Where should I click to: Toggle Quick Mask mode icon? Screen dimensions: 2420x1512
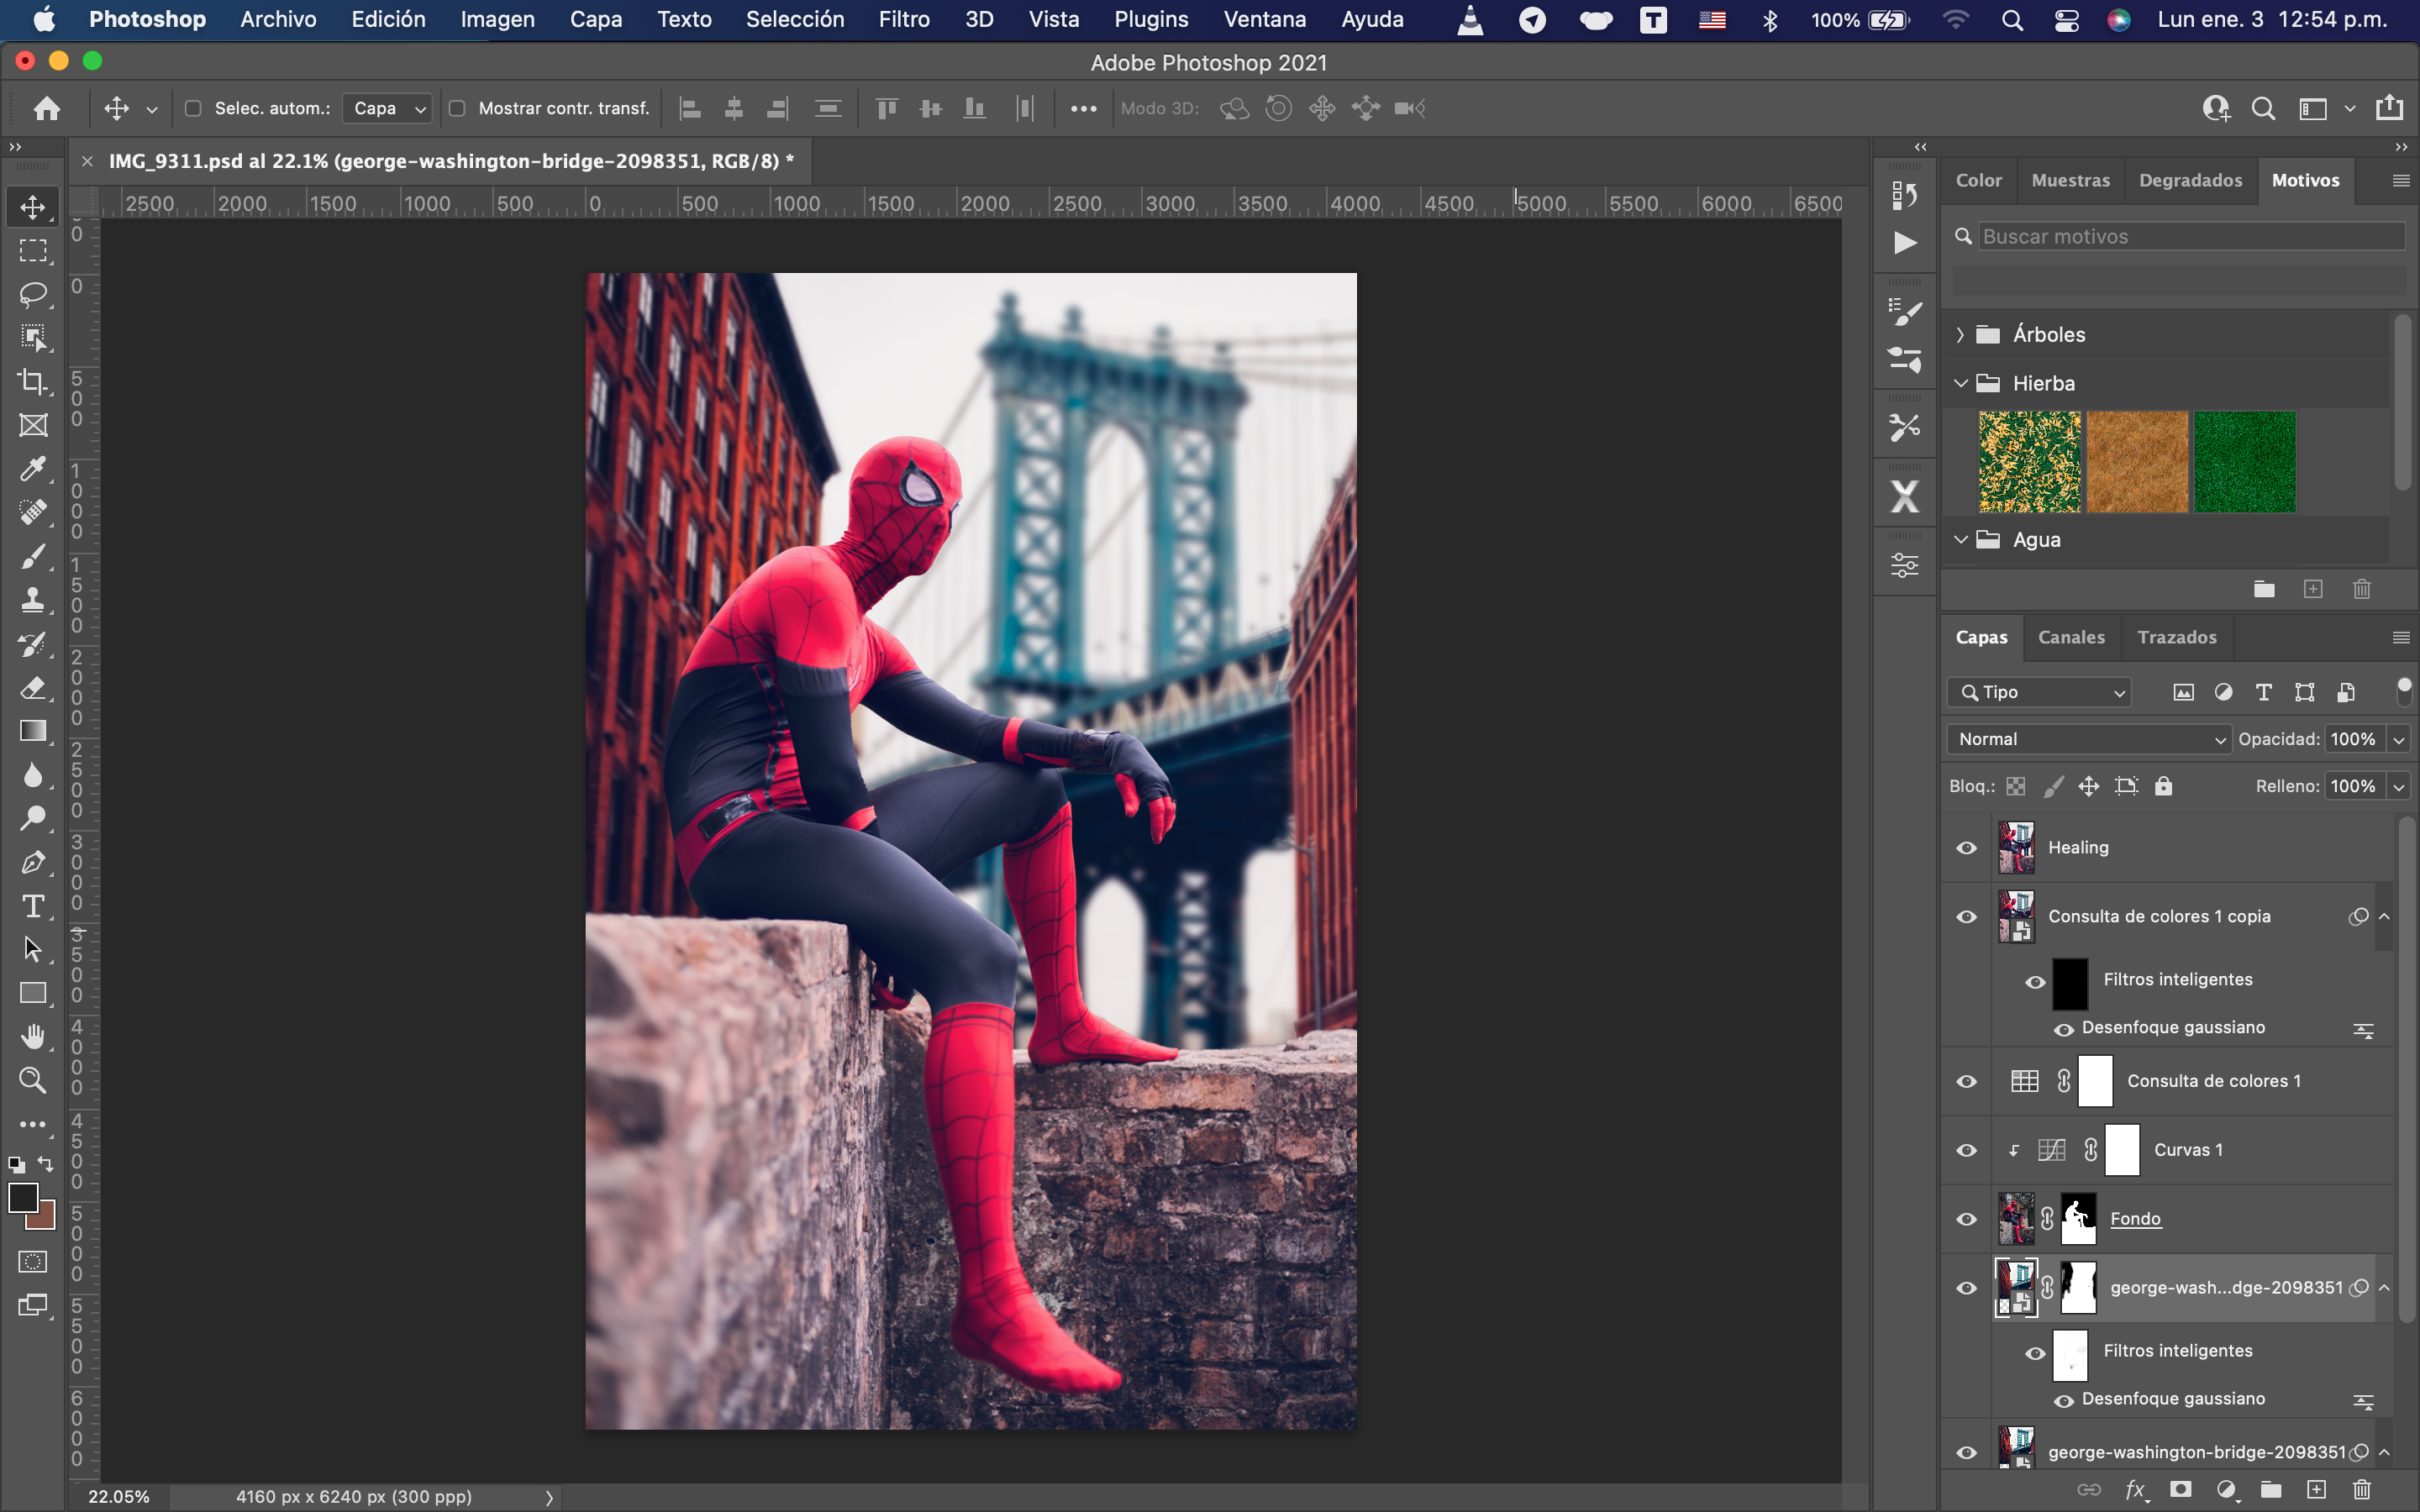coord(33,1262)
